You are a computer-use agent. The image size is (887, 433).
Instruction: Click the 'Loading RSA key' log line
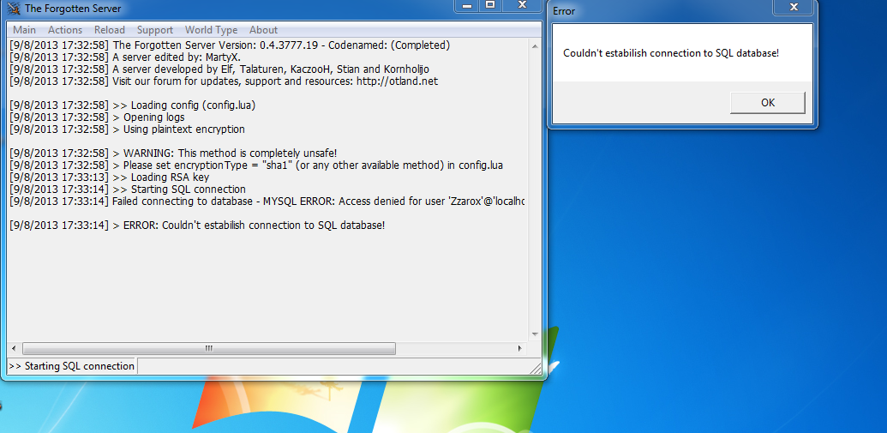point(109,177)
